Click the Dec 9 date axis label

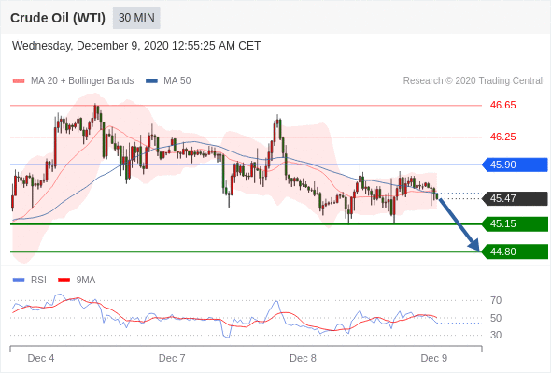pyautogui.click(x=434, y=358)
